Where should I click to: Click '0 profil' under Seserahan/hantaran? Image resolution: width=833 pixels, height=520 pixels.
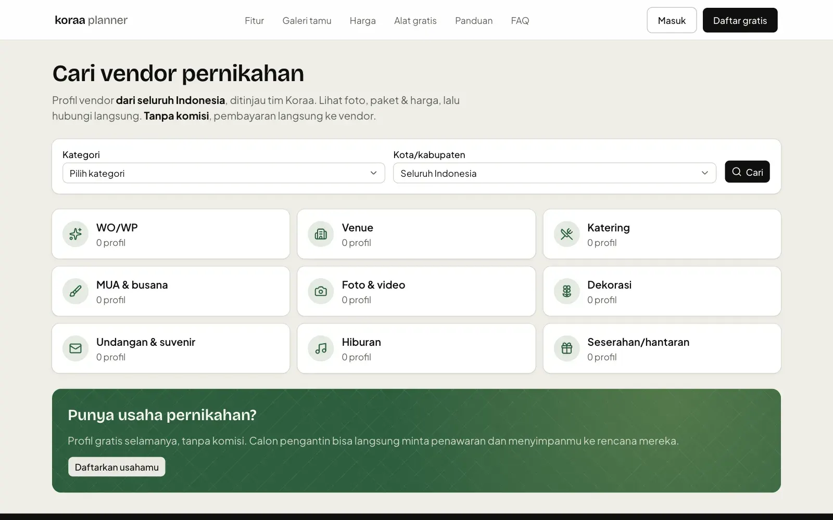602,357
